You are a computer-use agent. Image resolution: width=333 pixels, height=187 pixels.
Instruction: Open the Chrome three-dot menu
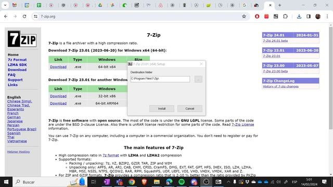point(327,16)
